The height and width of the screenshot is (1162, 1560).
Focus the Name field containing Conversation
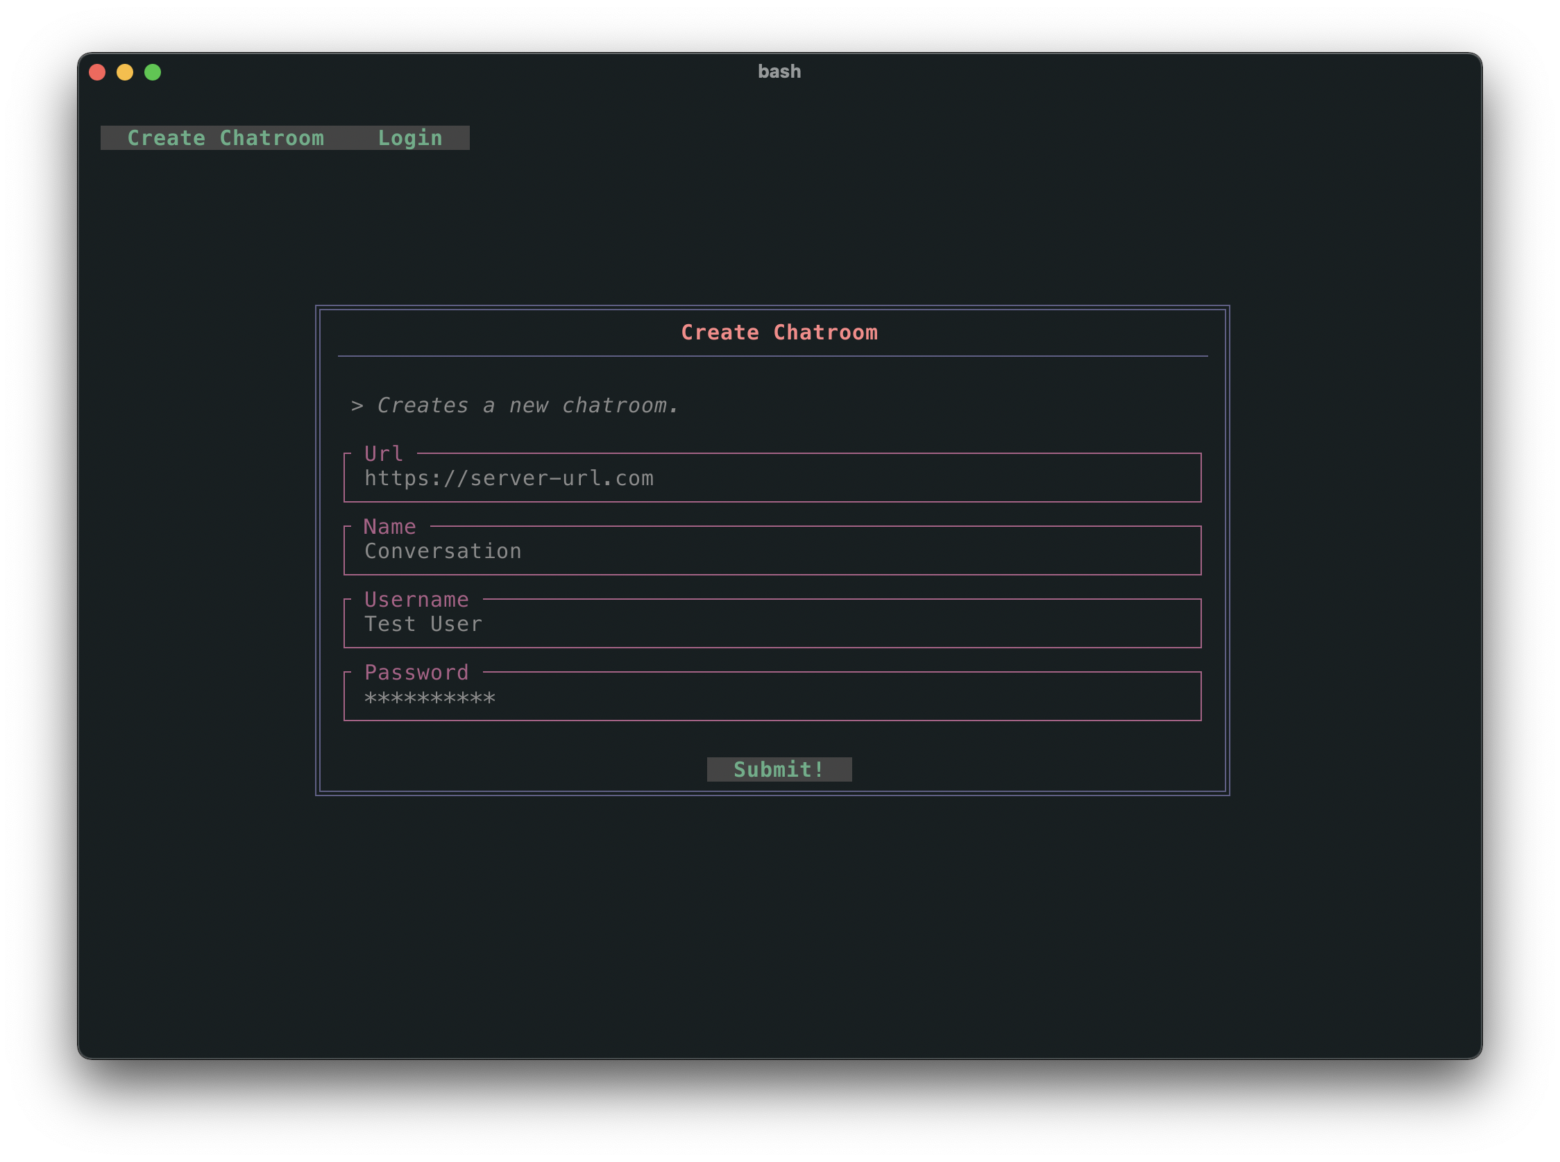pyautogui.click(x=772, y=551)
